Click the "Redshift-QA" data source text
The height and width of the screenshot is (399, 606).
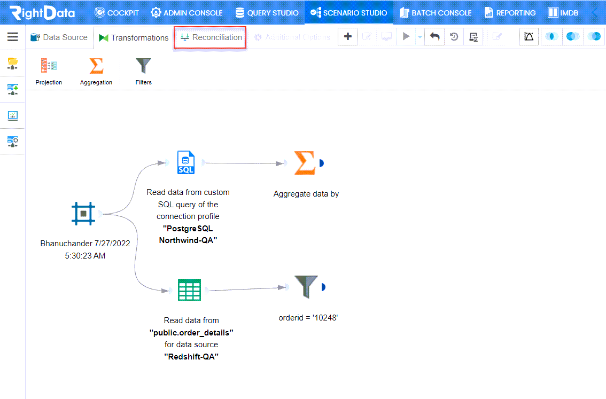tap(191, 356)
